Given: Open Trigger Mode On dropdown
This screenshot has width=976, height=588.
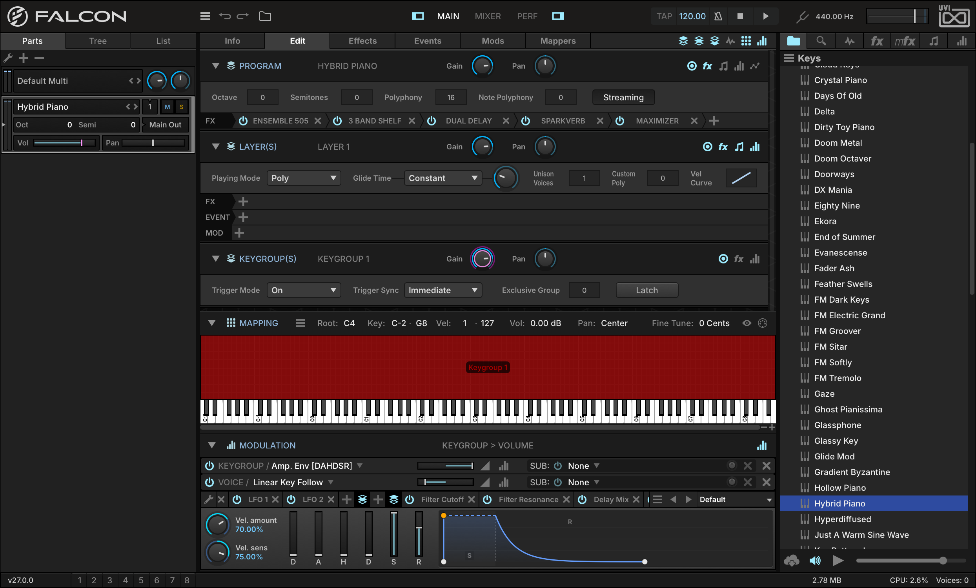Looking at the screenshot, I should (x=303, y=290).
